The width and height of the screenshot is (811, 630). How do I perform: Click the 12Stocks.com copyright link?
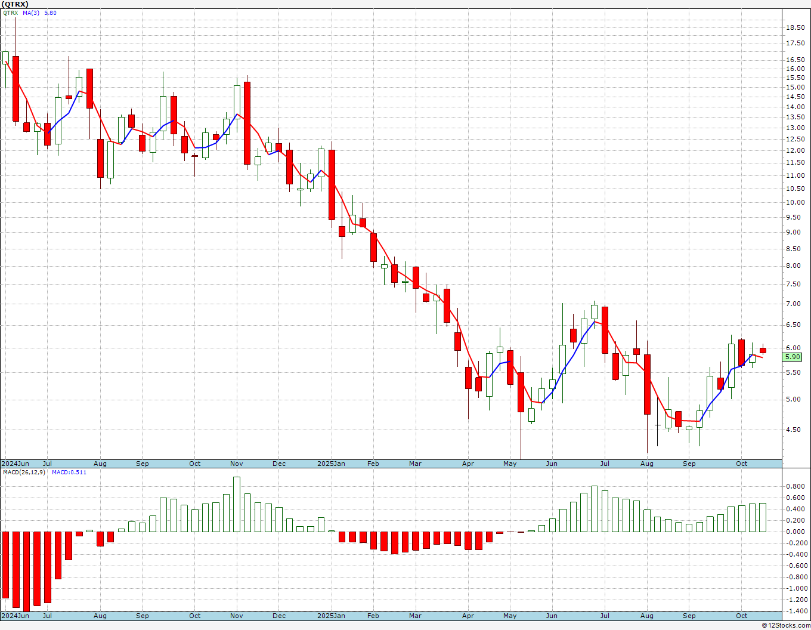[x=784, y=625]
